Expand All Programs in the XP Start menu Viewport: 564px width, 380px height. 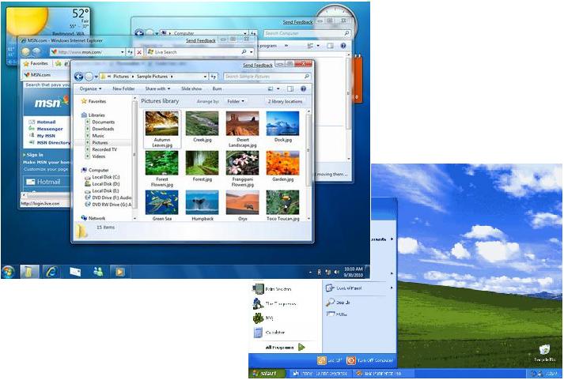coord(285,348)
